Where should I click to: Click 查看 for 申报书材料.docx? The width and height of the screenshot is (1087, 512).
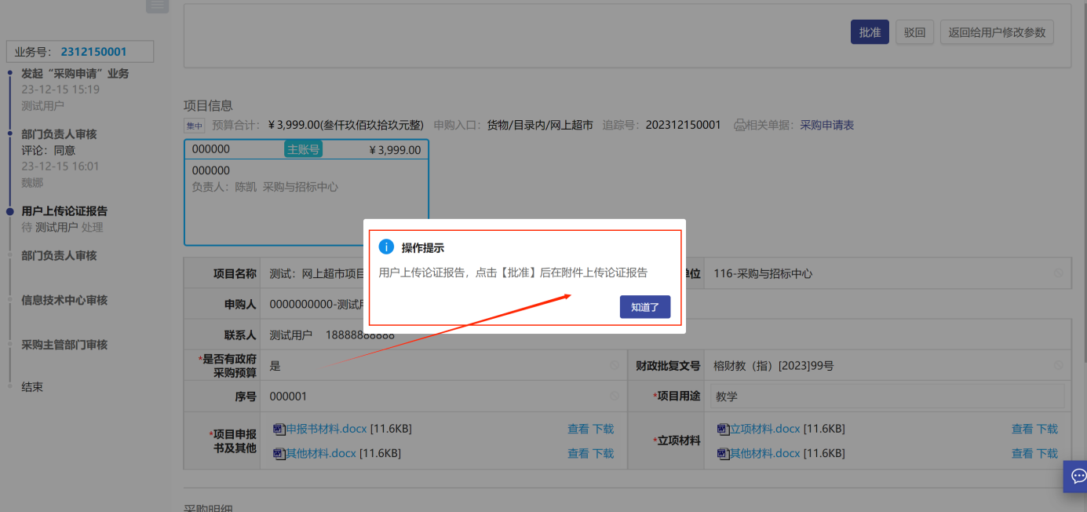(x=578, y=429)
